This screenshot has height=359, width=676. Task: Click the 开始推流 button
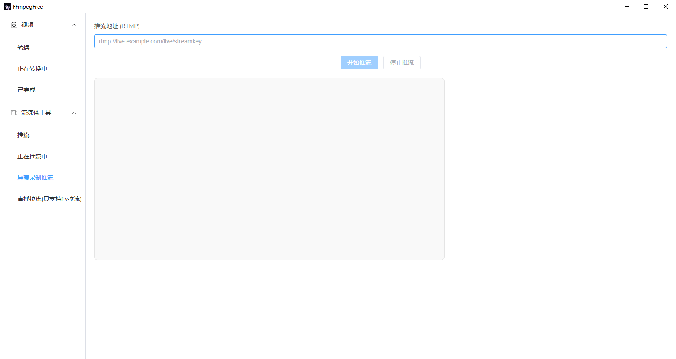click(x=359, y=63)
